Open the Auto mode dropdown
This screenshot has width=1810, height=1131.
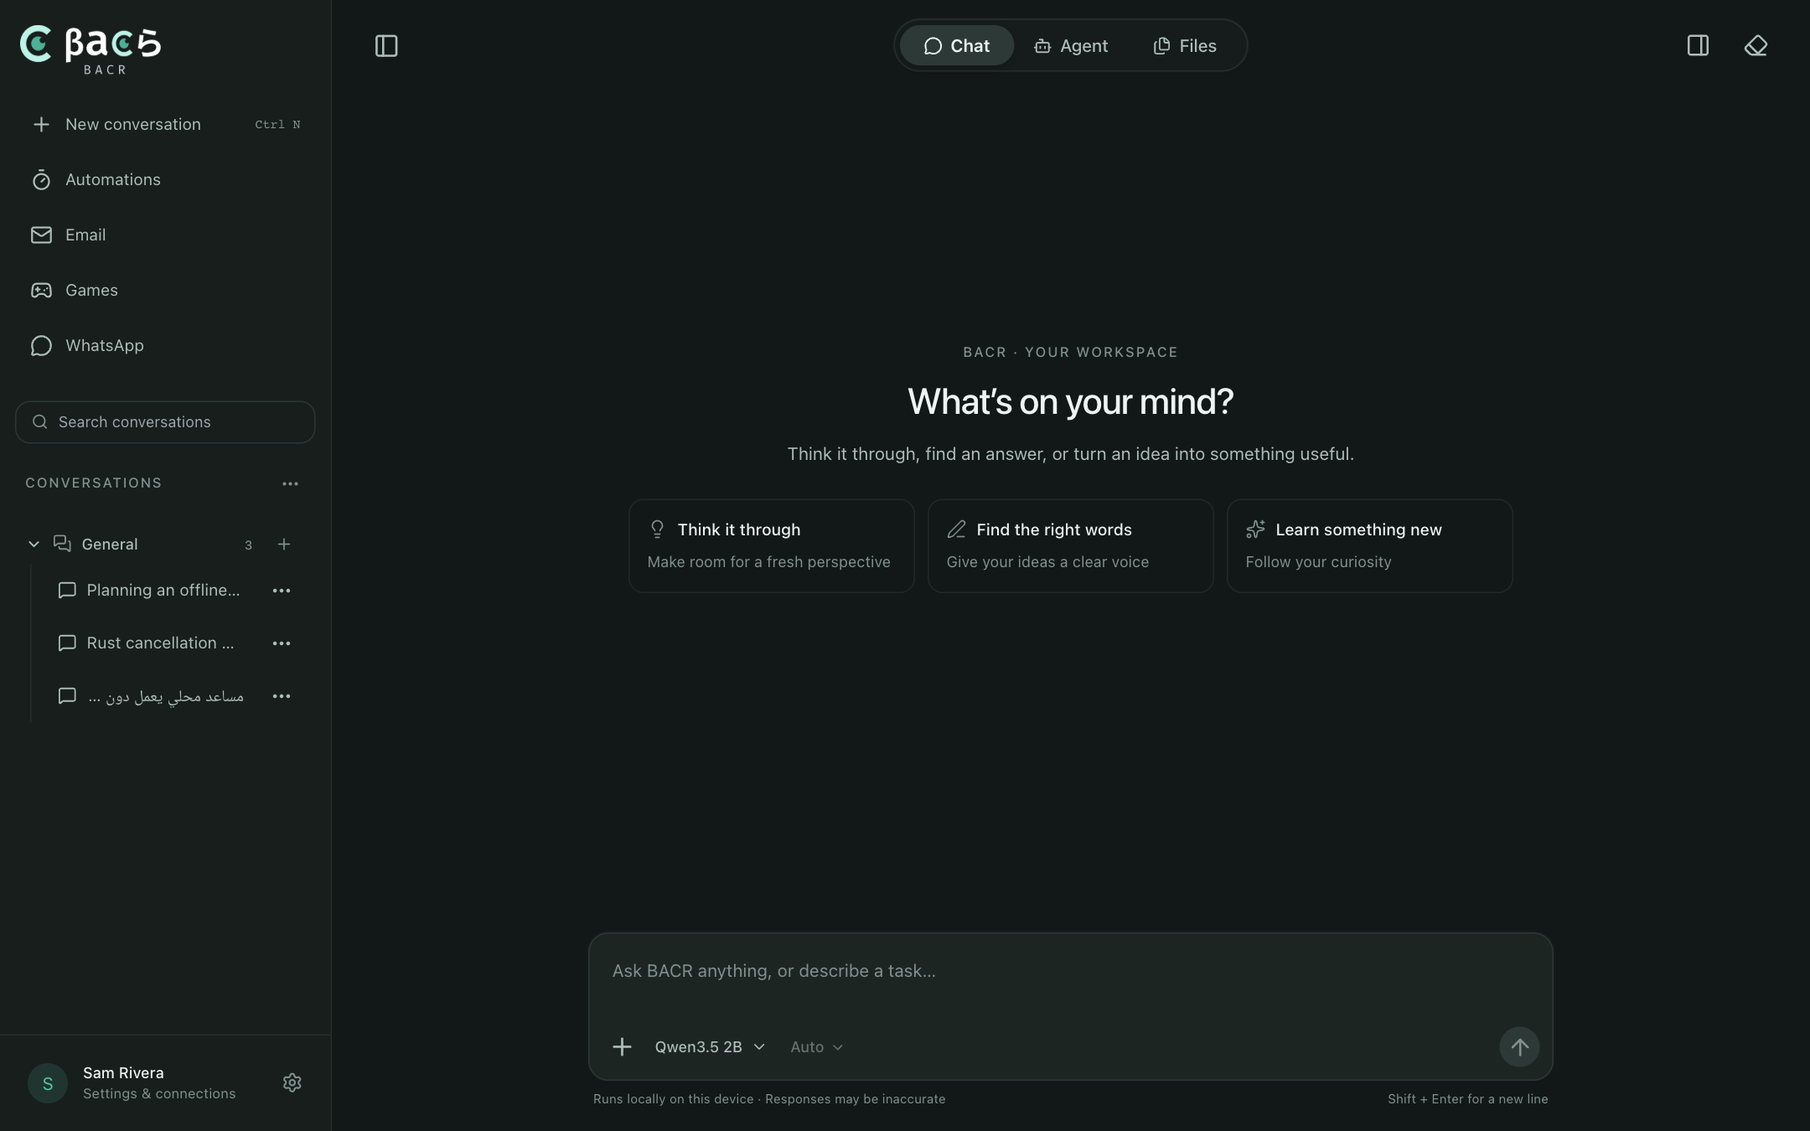point(816,1047)
